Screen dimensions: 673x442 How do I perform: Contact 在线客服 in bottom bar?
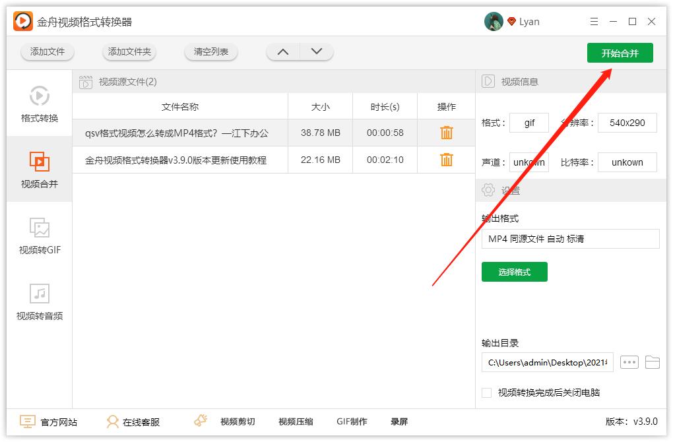133,422
